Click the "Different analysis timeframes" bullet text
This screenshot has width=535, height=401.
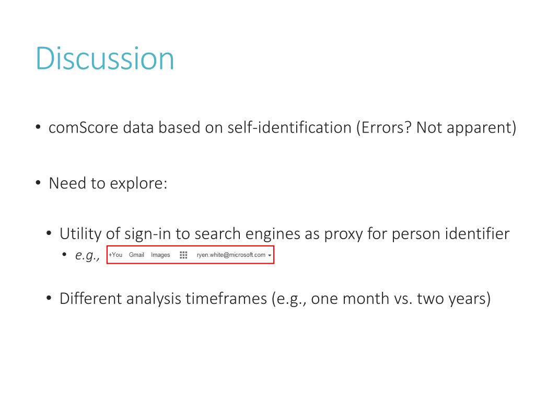[x=275, y=299]
